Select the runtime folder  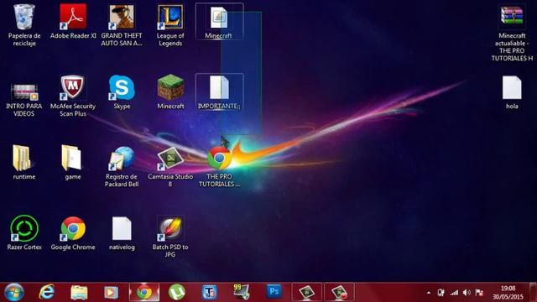[23, 159]
